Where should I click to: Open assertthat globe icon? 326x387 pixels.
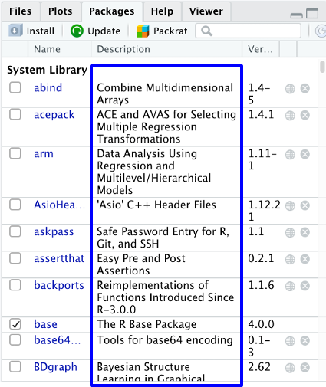coord(290,259)
